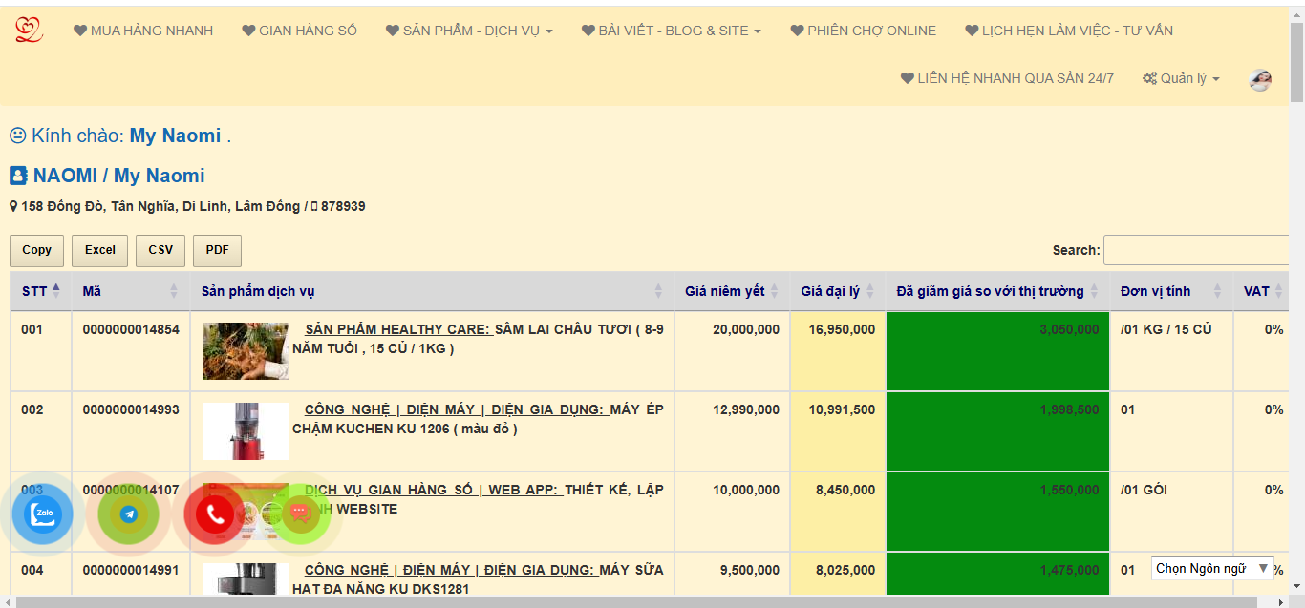
Task: Open the orange chat message bubble icon
Action: 300,514
